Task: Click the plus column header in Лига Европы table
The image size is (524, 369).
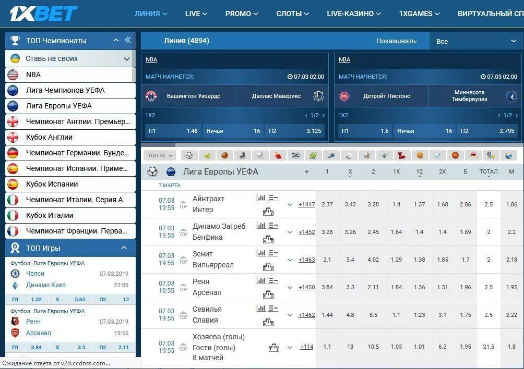Action: click(307, 172)
